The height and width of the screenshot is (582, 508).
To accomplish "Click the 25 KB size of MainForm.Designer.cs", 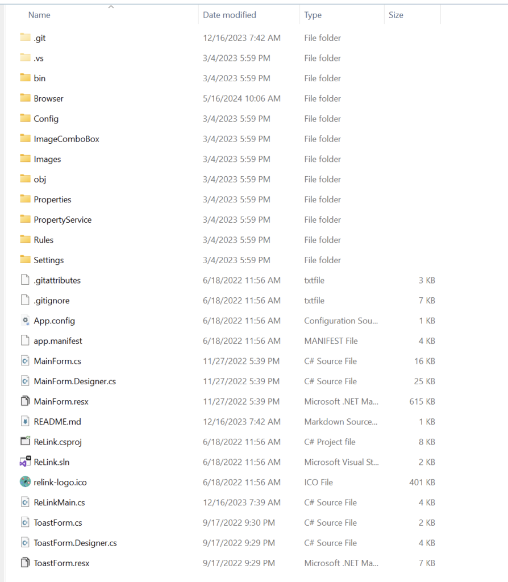I will point(424,381).
